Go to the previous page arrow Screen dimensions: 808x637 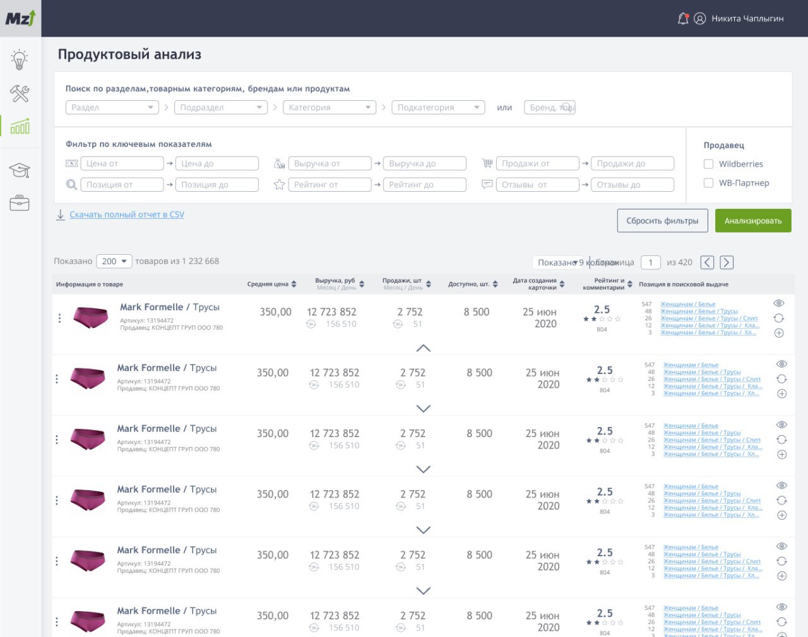click(x=708, y=262)
